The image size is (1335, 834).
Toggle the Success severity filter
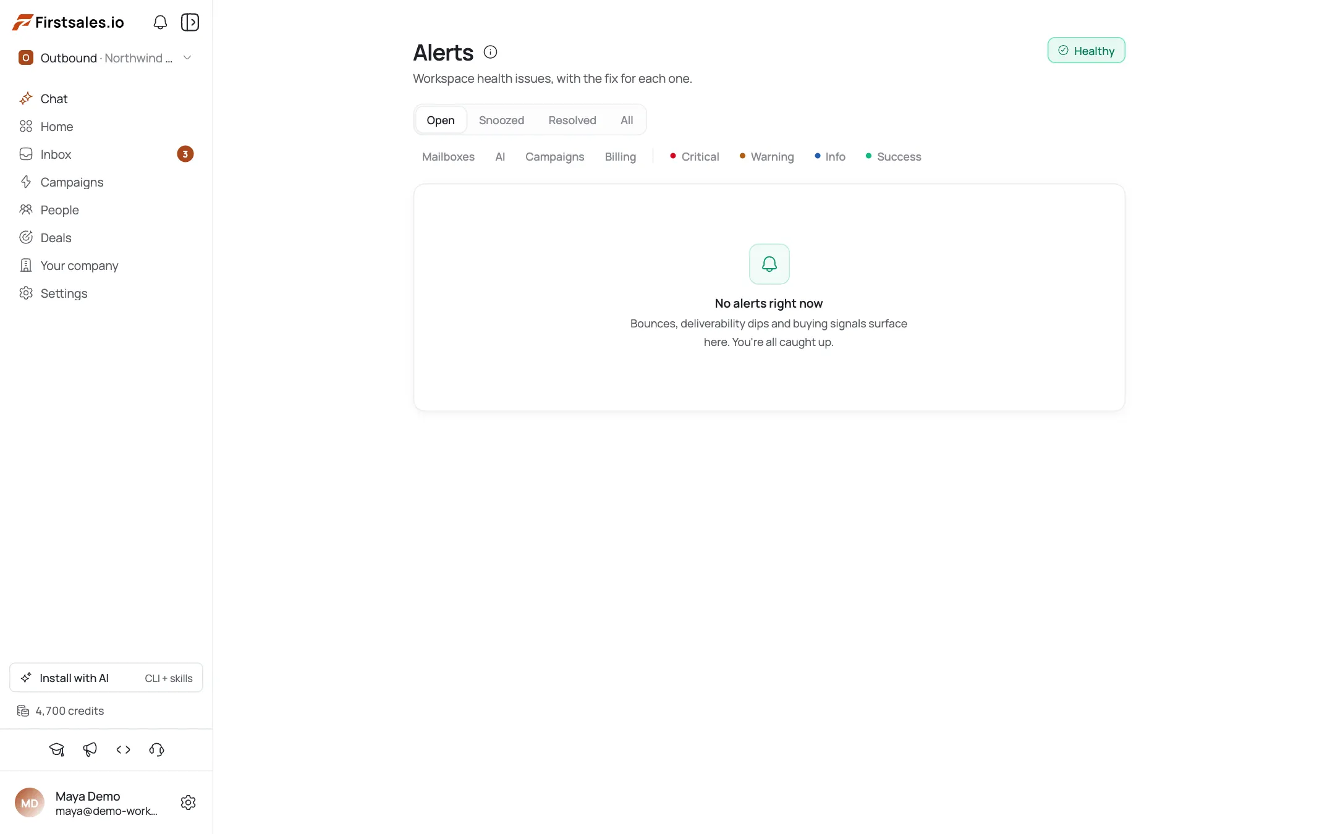coord(893,157)
